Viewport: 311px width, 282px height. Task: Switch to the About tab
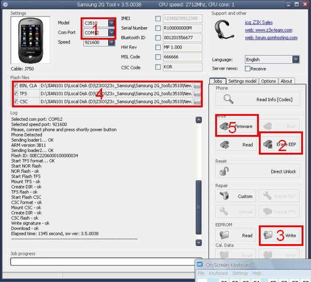286,81
